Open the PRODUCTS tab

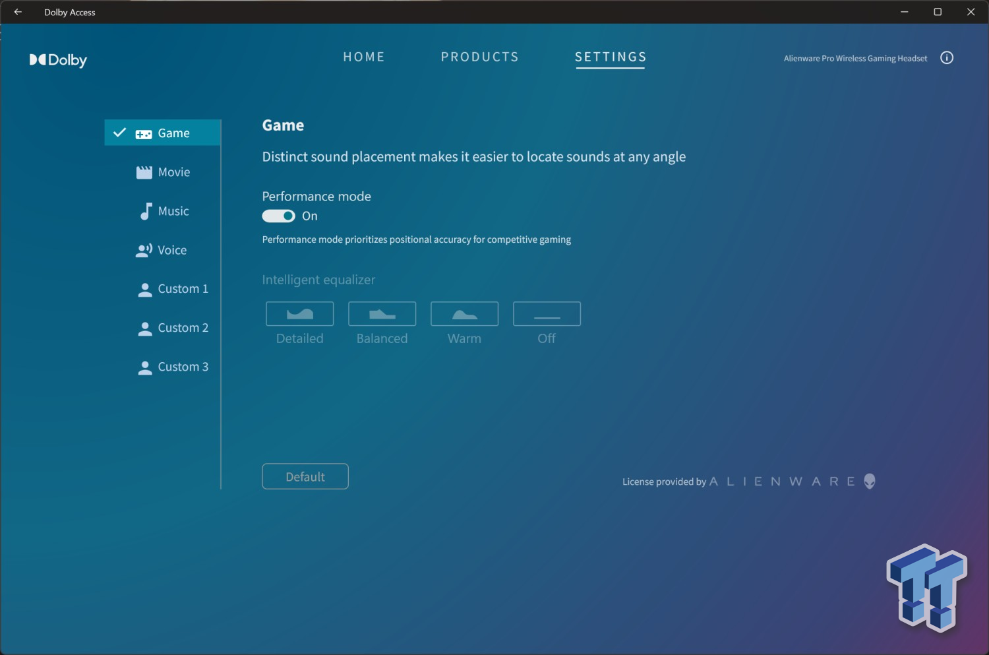(479, 57)
